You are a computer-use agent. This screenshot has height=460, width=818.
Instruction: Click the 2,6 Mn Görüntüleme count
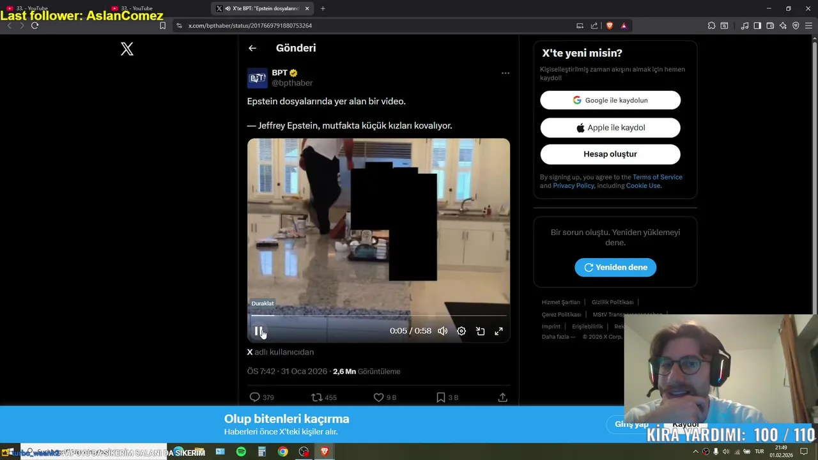click(367, 371)
